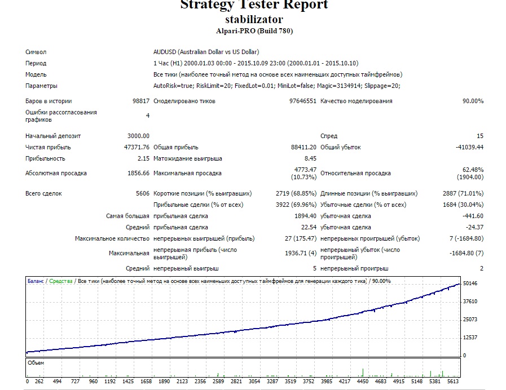The width and height of the screenshot is (506, 390).
Task: Click the "Всего сделок" label
Action: tap(43, 193)
